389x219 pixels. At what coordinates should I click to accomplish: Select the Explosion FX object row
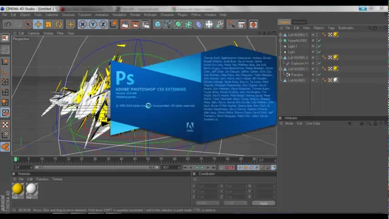click(x=300, y=63)
